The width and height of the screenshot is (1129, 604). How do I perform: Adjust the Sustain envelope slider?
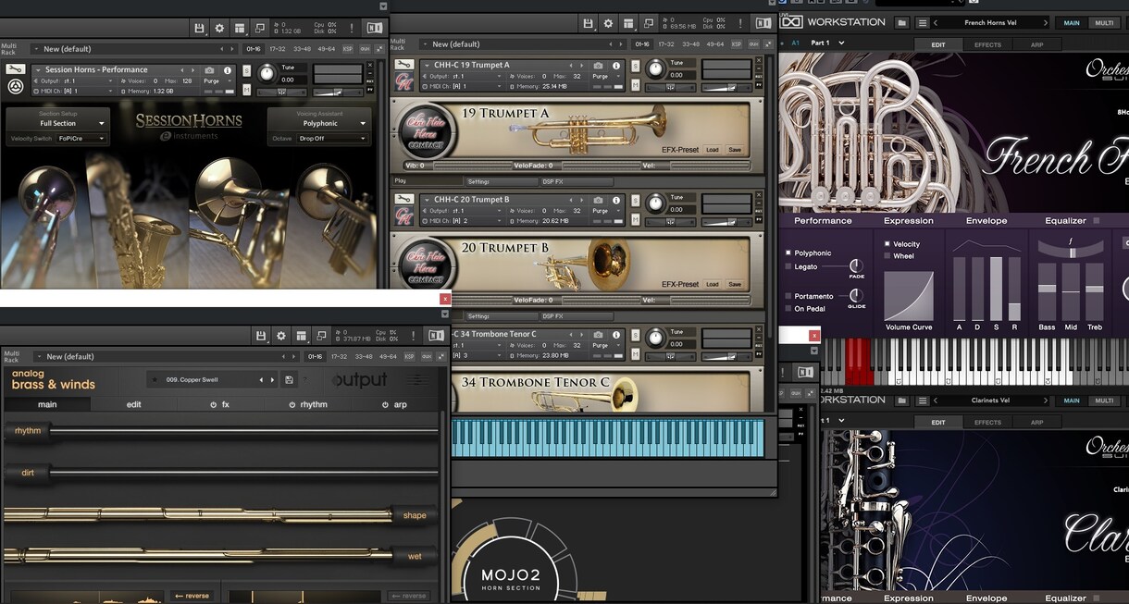[x=996, y=289]
